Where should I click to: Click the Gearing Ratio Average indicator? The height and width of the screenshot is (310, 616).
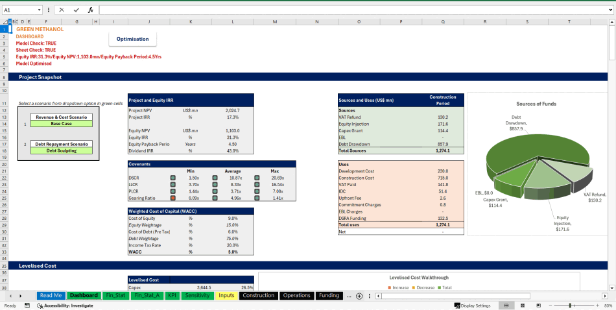[215, 198]
